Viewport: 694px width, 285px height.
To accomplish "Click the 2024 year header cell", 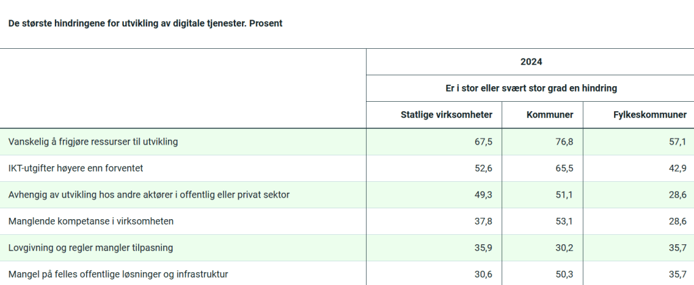I will pyautogui.click(x=531, y=62).
